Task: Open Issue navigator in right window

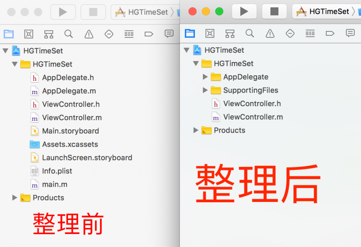Action: click(270, 33)
